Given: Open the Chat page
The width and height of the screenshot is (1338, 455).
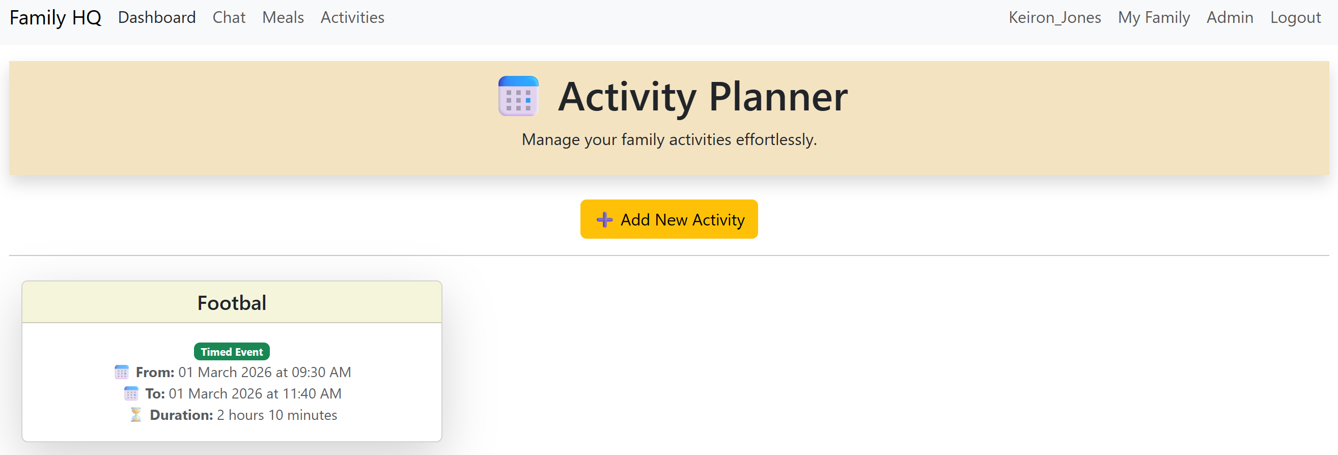Looking at the screenshot, I should (x=229, y=17).
